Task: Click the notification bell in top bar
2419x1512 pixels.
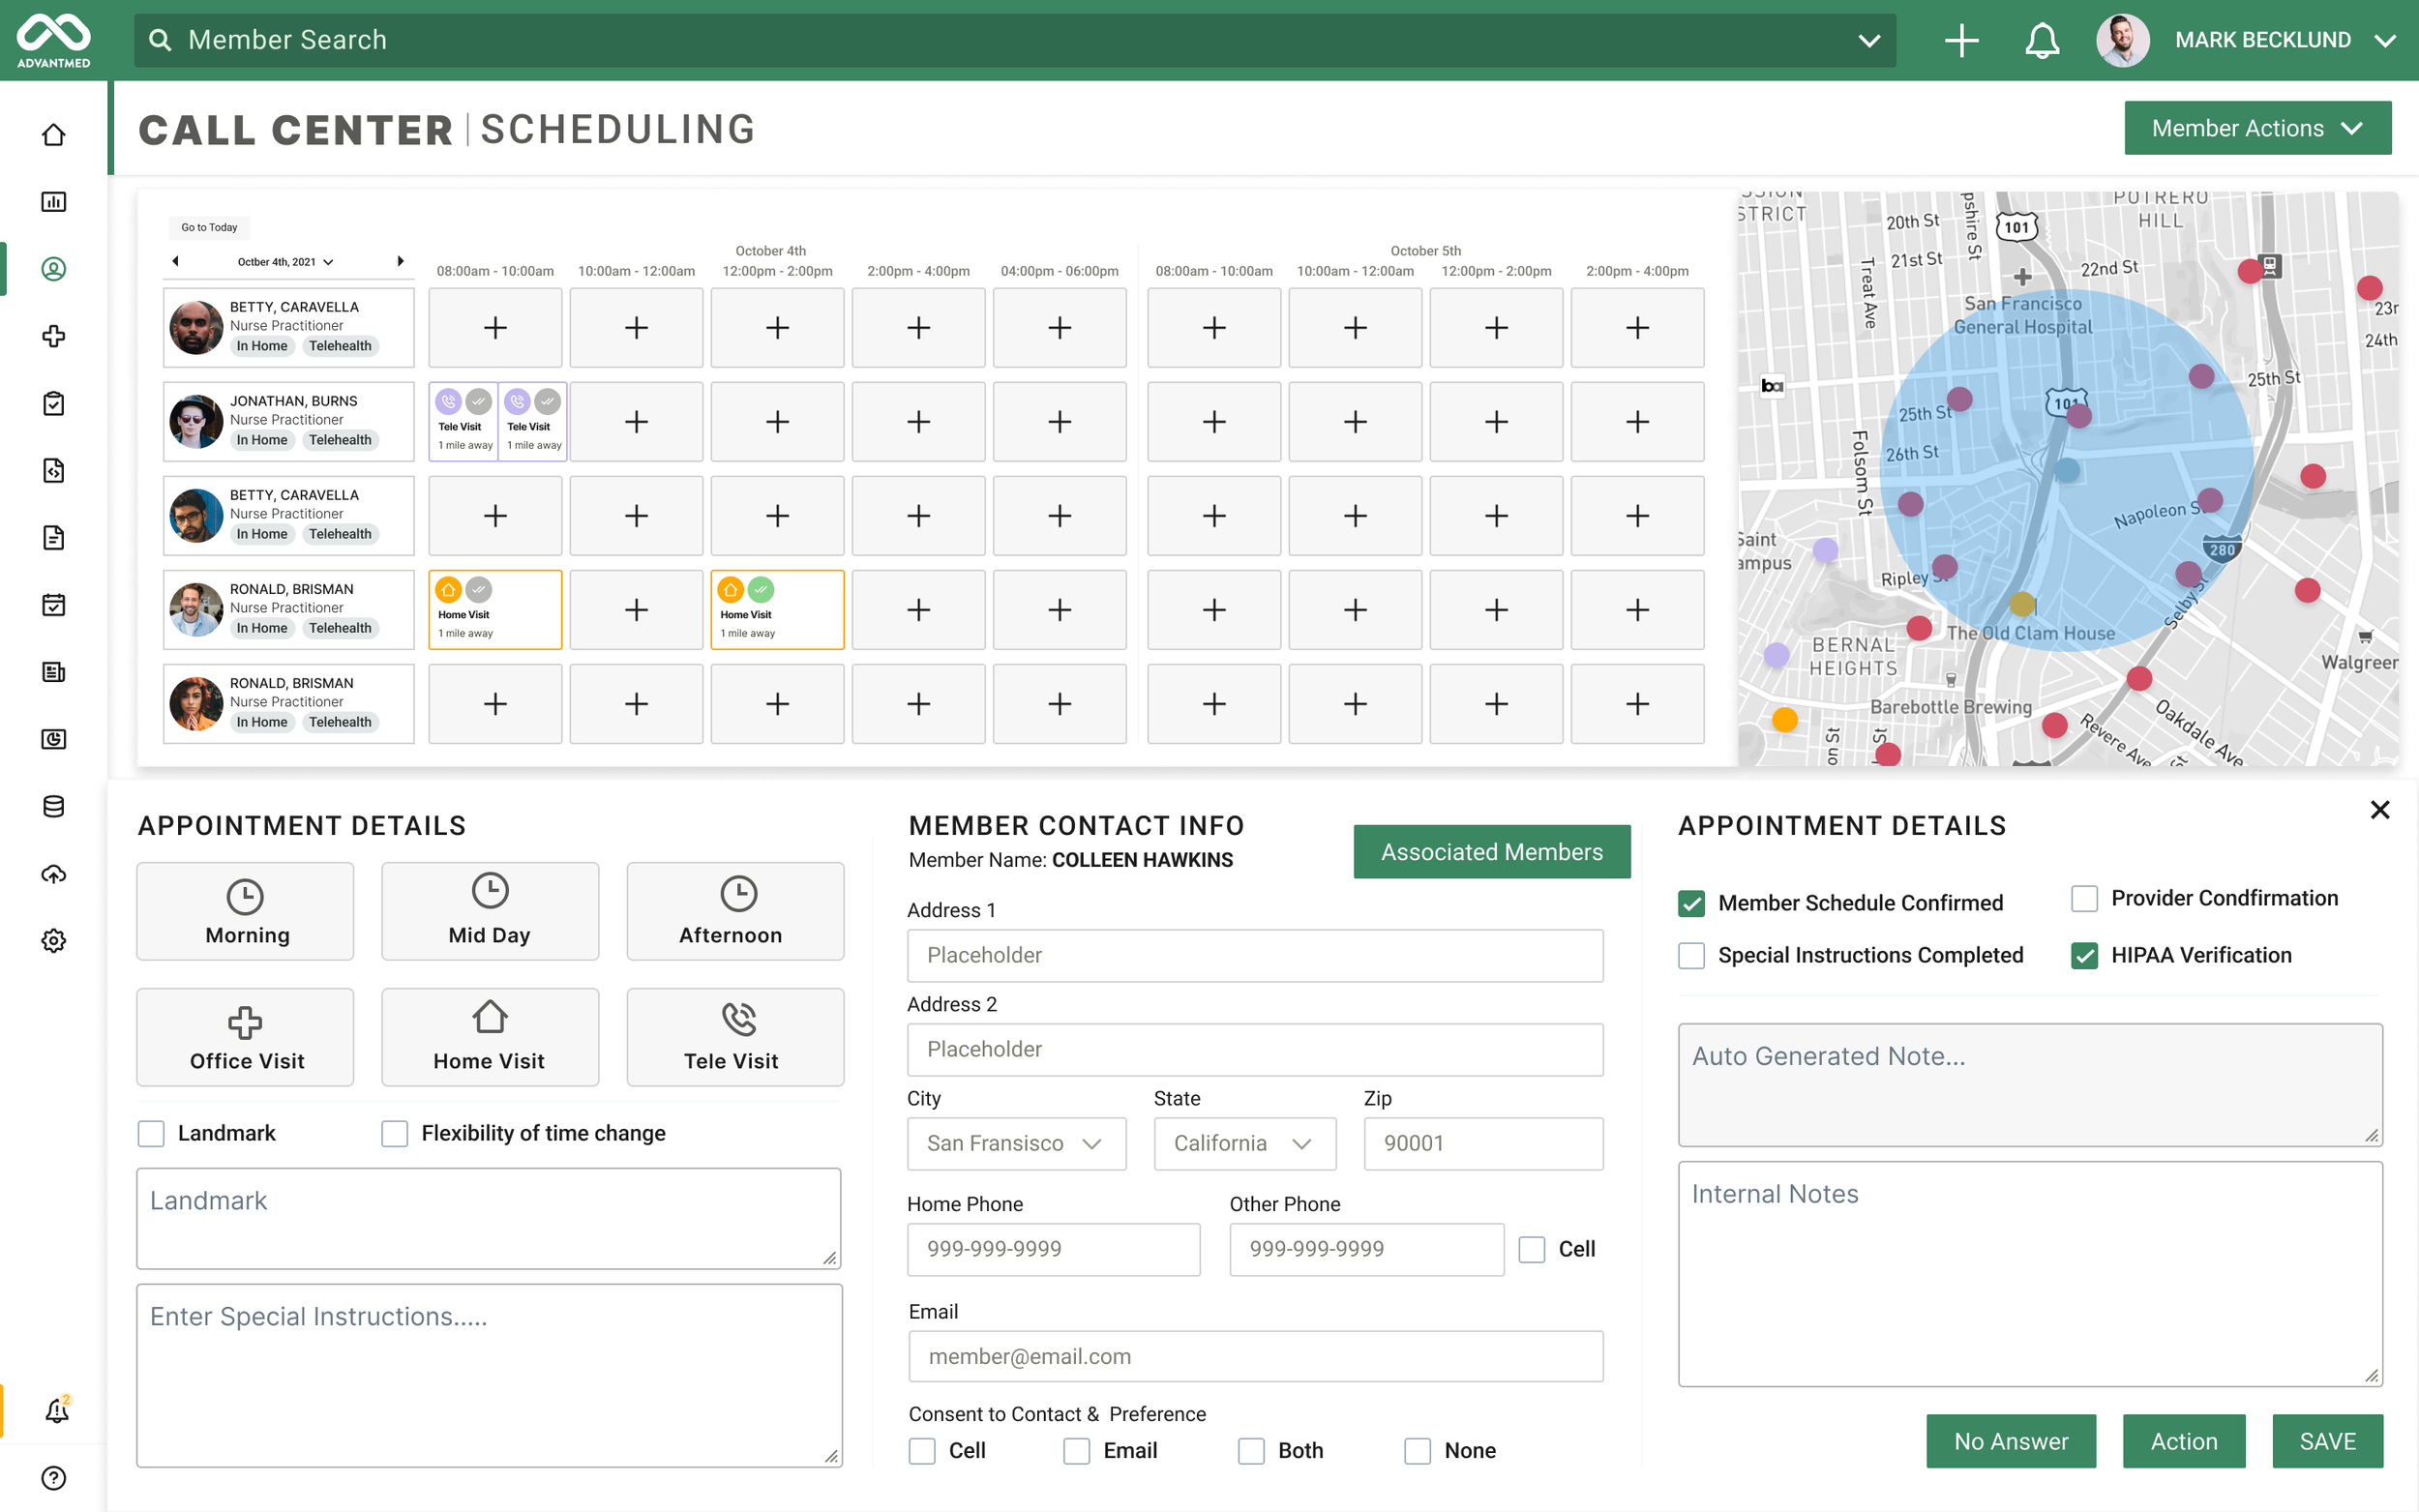Action: [2042, 40]
